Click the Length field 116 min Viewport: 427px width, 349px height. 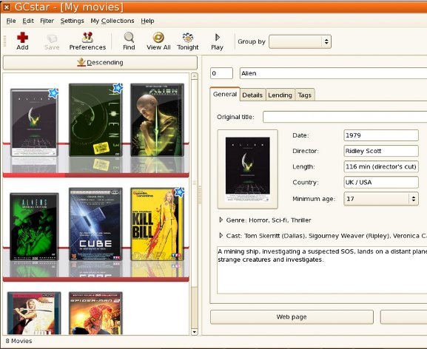coord(381,166)
